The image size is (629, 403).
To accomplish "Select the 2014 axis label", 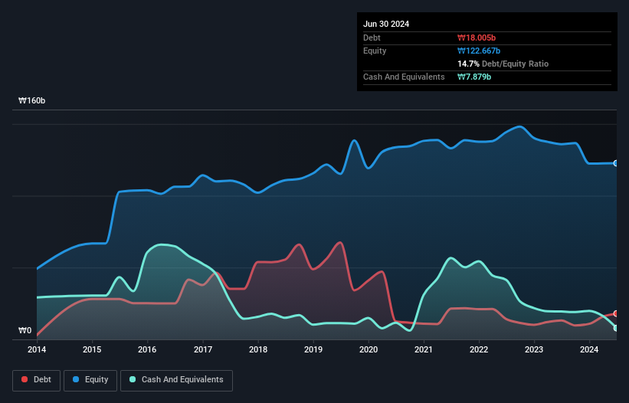I will (37, 349).
